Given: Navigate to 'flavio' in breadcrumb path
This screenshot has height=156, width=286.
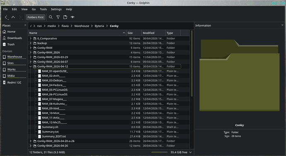Looking at the screenshot, I should click(65, 26).
